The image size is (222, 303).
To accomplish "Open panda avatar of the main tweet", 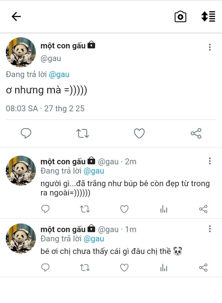I will pos(21,52).
